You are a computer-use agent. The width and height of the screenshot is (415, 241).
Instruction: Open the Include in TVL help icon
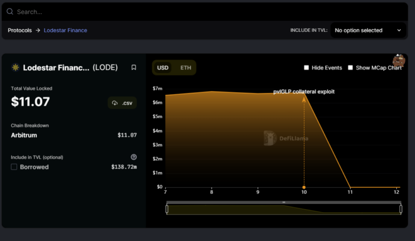click(134, 157)
